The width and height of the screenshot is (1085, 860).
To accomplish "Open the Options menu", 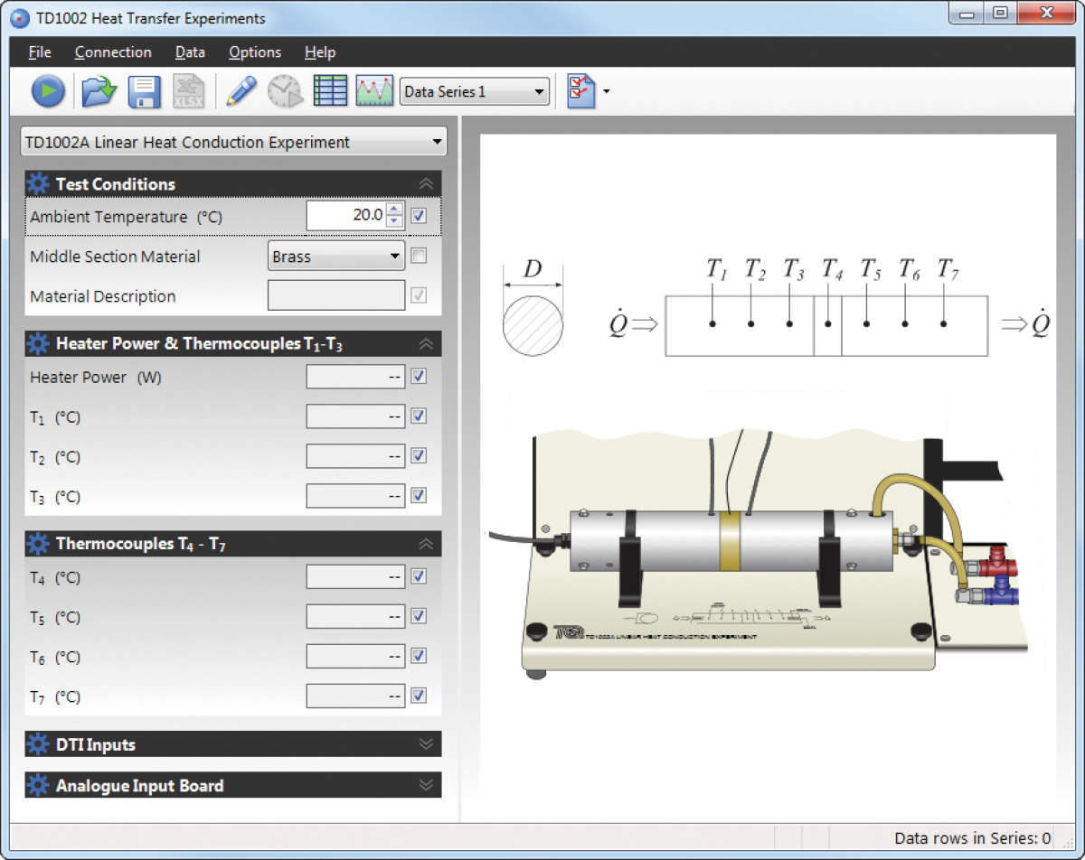I will click(x=254, y=52).
